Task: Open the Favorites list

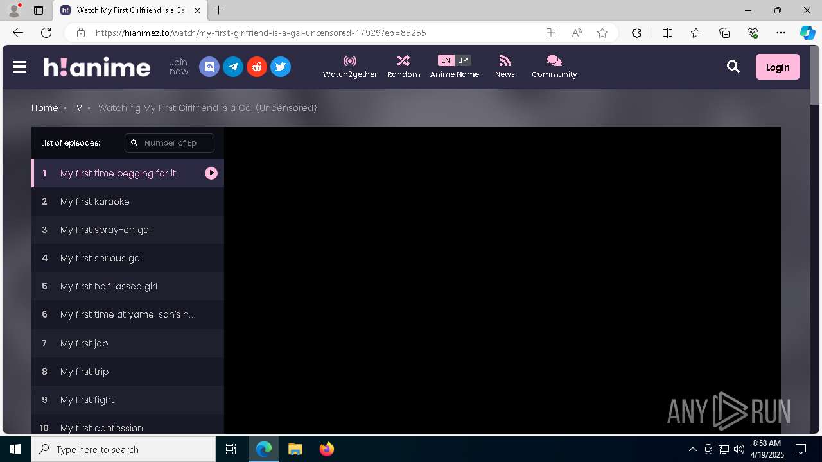Action: click(x=696, y=33)
